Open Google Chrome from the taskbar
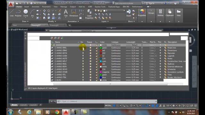The image size is (205, 115). click(x=57, y=112)
